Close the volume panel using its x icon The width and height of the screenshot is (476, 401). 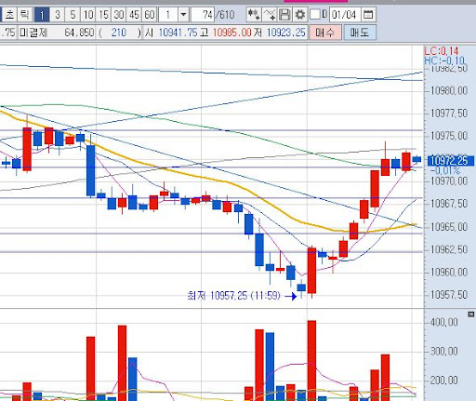471,314
